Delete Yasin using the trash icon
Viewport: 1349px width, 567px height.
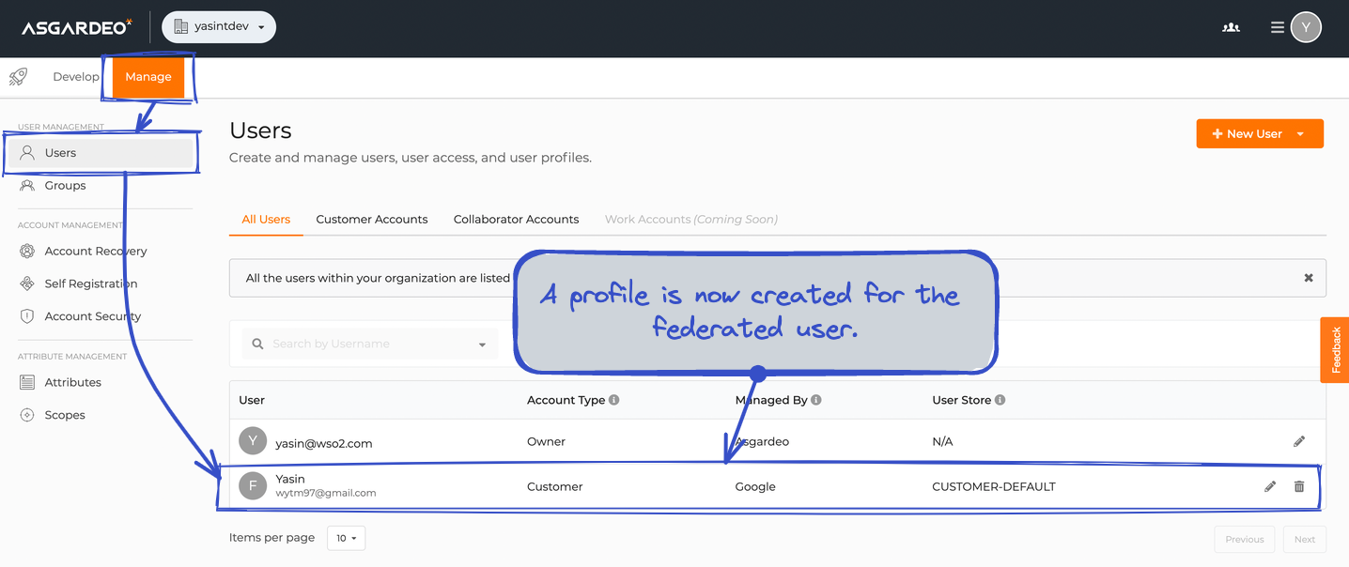click(x=1300, y=486)
